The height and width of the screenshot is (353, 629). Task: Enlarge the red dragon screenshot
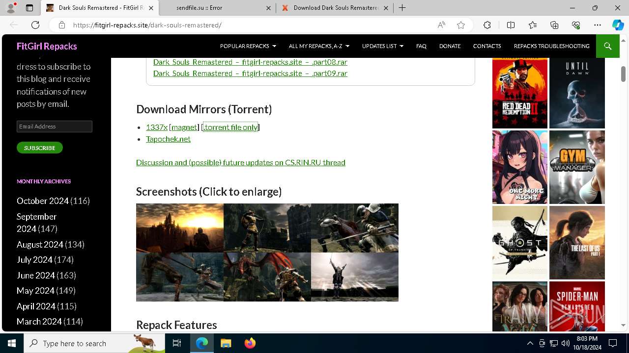tap(267, 277)
